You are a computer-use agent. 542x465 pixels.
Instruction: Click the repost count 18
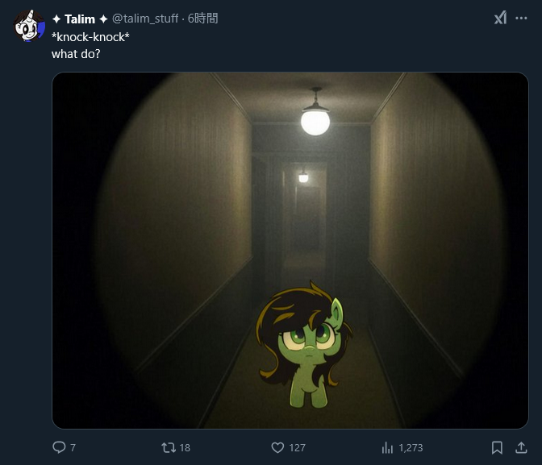185,448
